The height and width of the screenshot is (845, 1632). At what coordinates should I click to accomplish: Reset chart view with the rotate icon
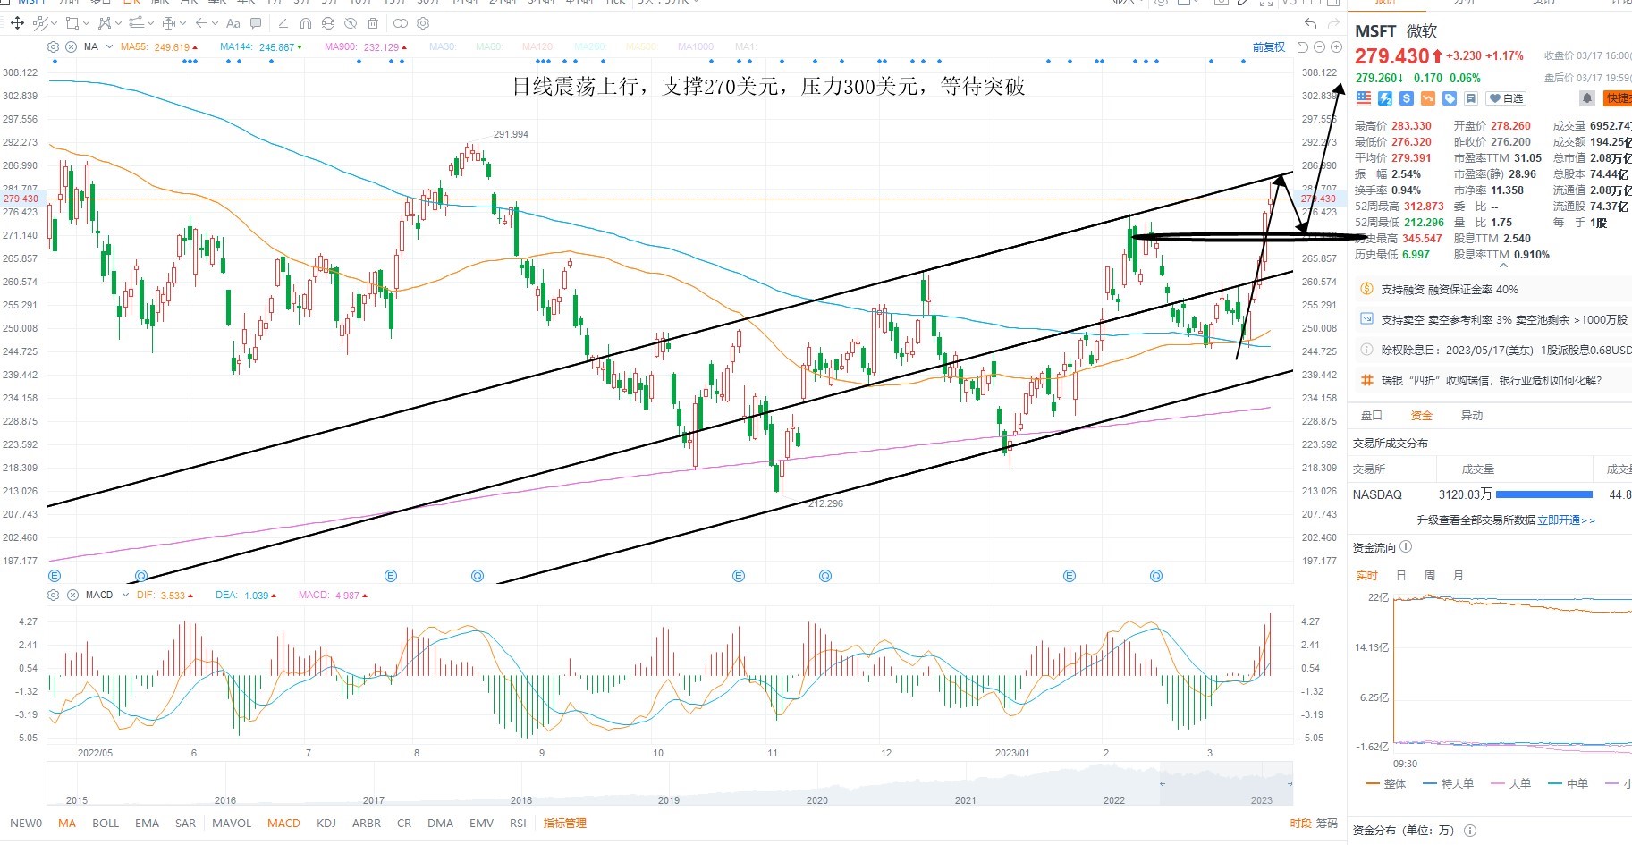1303,47
